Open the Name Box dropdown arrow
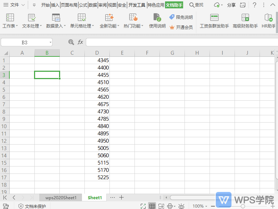278x209 pixels. pos(50,42)
